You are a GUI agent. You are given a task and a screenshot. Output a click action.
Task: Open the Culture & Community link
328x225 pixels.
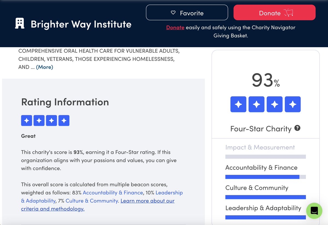[91, 200]
